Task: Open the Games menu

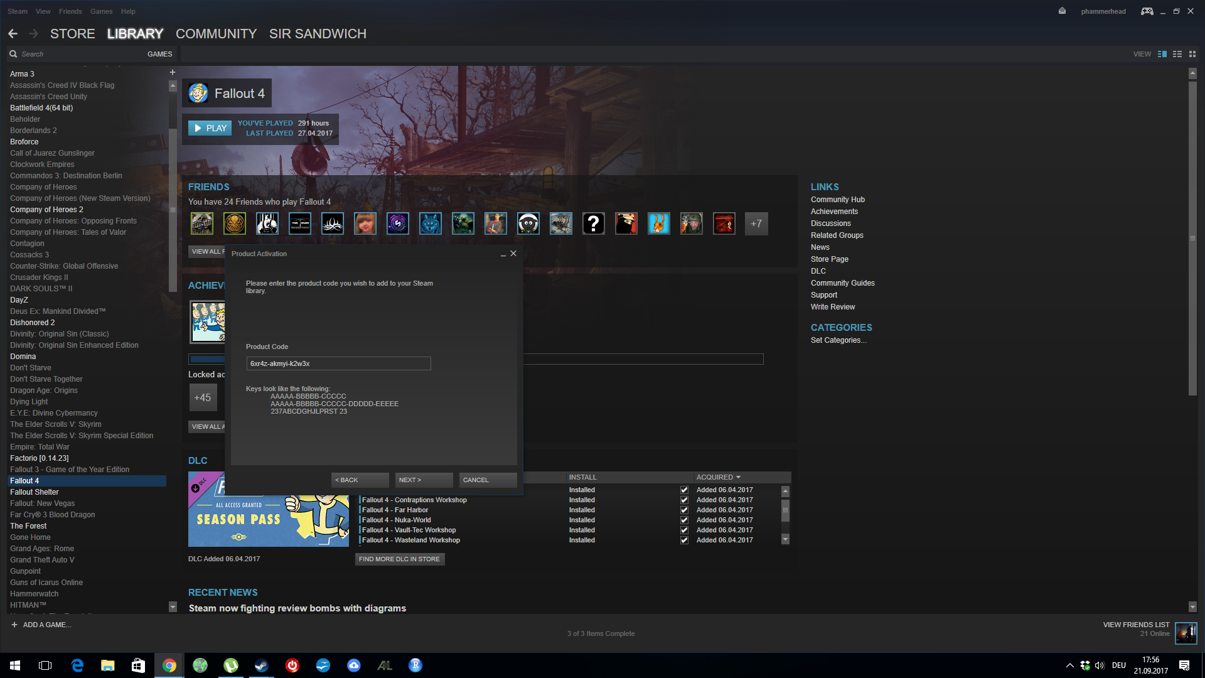Action: click(x=101, y=11)
